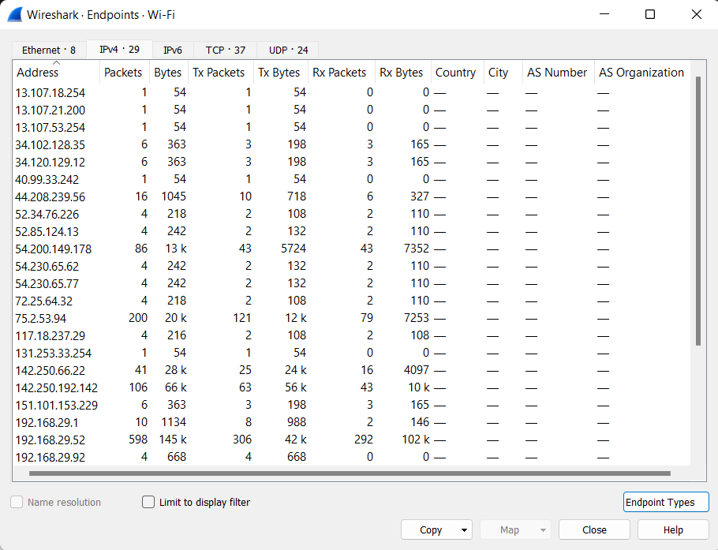Click the Endpoint Types button
This screenshot has width=718, height=550.
pos(666,502)
